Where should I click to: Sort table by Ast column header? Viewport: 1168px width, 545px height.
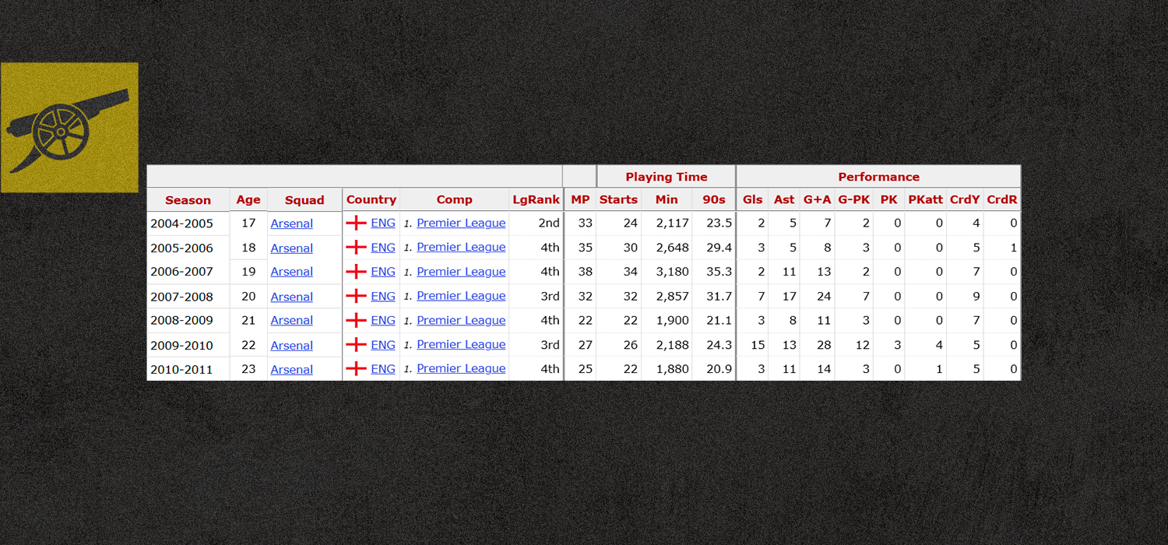point(784,199)
